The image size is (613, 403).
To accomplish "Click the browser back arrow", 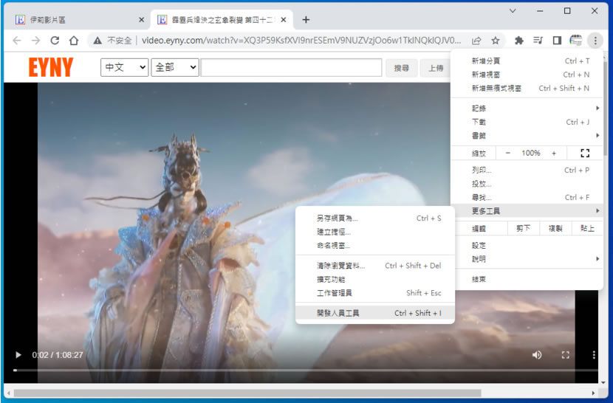I will [x=17, y=41].
